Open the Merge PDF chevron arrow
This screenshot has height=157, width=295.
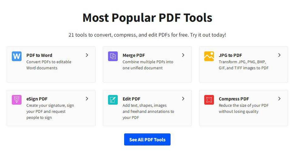click(x=183, y=55)
